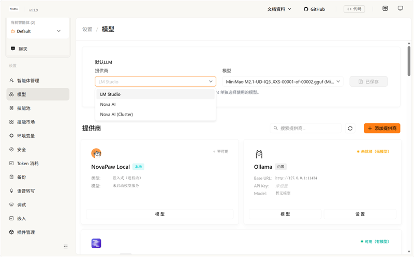Click the 不可用 status label

coord(221,151)
